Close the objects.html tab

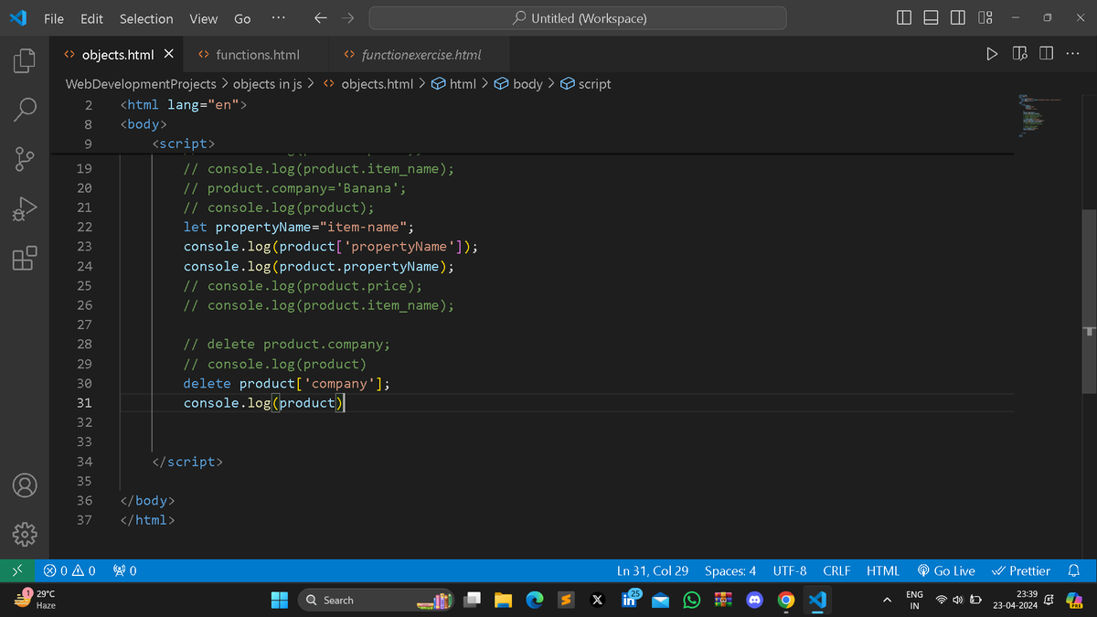(x=168, y=55)
